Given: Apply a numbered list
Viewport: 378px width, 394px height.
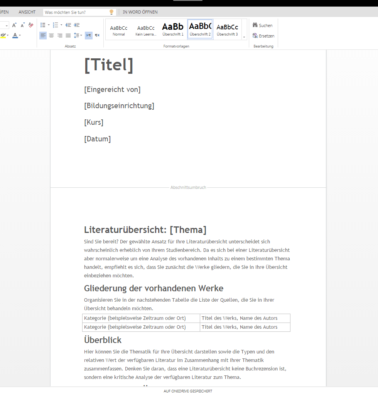Looking at the screenshot, I should pos(56,25).
